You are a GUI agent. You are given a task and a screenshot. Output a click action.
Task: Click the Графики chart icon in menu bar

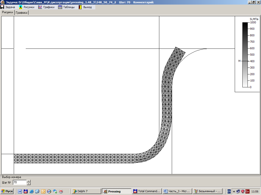click(40, 7)
